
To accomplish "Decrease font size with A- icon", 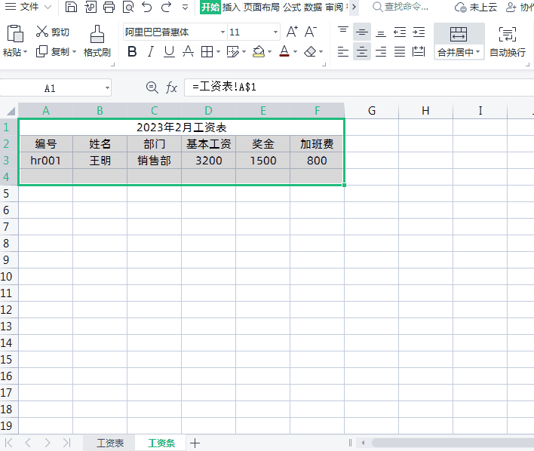I will [310, 32].
